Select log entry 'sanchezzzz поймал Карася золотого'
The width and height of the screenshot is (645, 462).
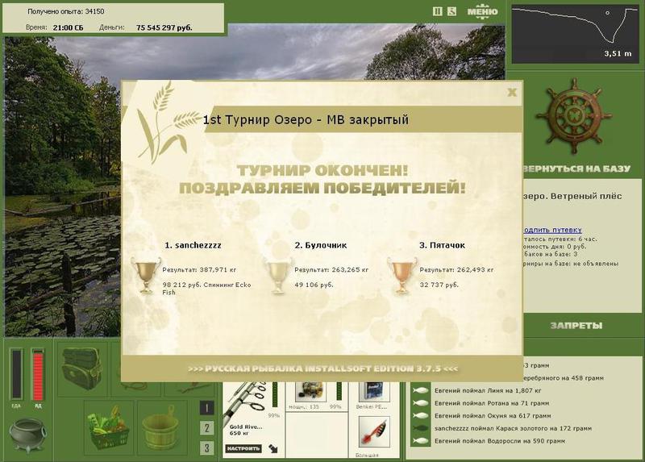(x=513, y=428)
